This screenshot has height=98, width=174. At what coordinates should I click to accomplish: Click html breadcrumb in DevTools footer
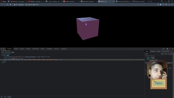2,97
